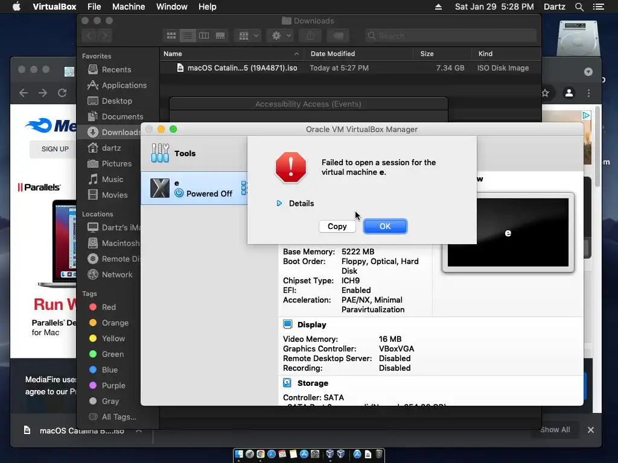Sort Finder list by Kind column

point(506,54)
